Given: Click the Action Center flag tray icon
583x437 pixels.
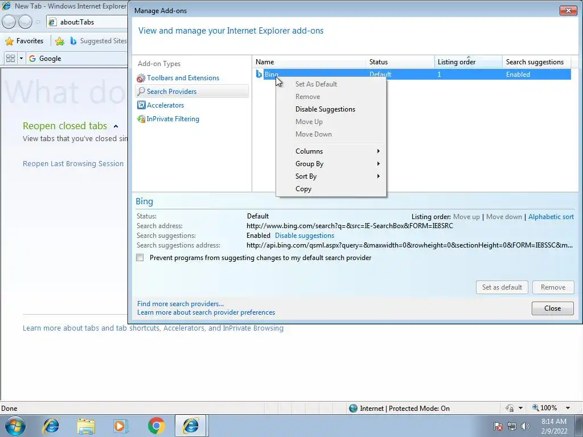Looking at the screenshot, I should click(498, 426).
